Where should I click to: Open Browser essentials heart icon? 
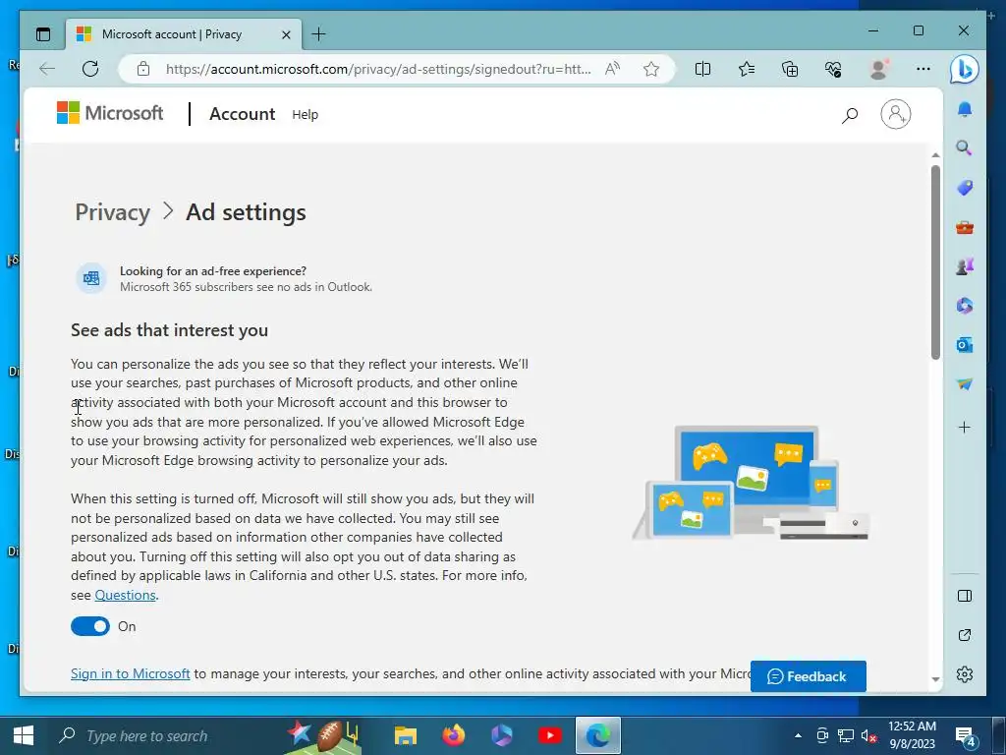(833, 69)
